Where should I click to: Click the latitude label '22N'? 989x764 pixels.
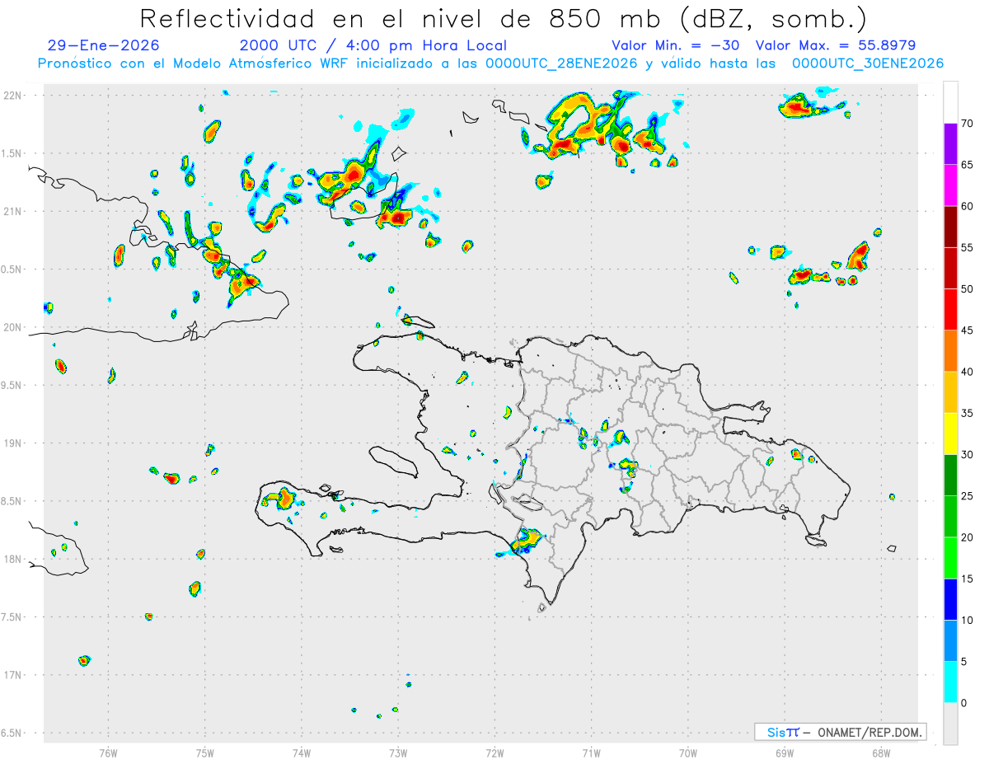tap(14, 95)
